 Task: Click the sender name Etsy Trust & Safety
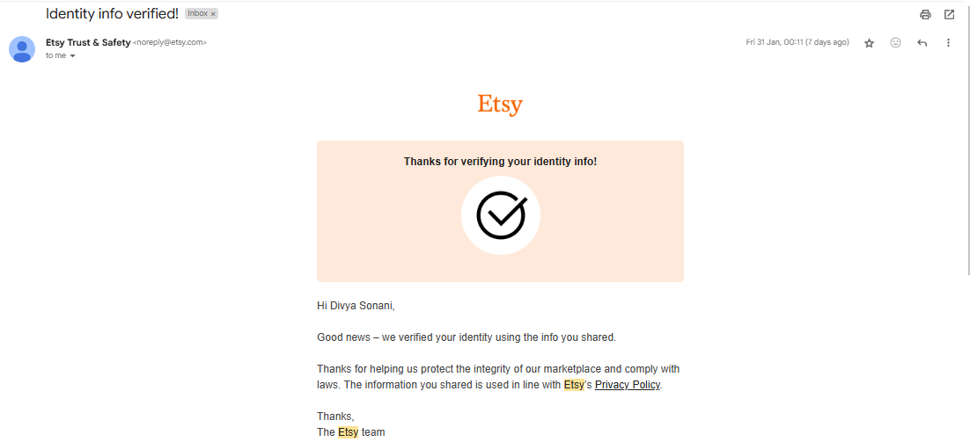[88, 42]
